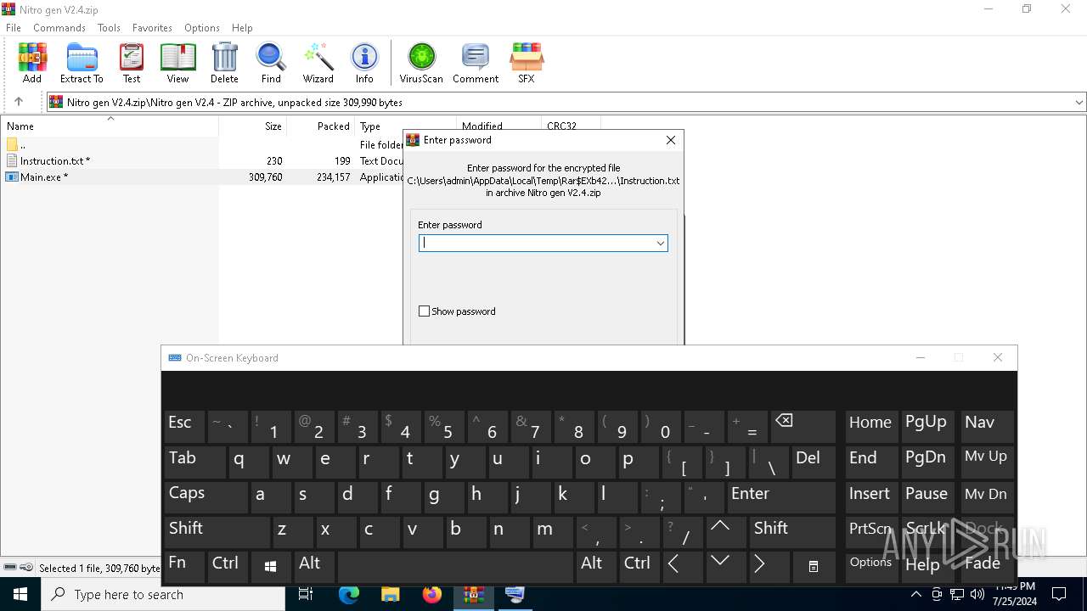Click the backspace key icon
Screen dimensions: 1087x611
803,425
